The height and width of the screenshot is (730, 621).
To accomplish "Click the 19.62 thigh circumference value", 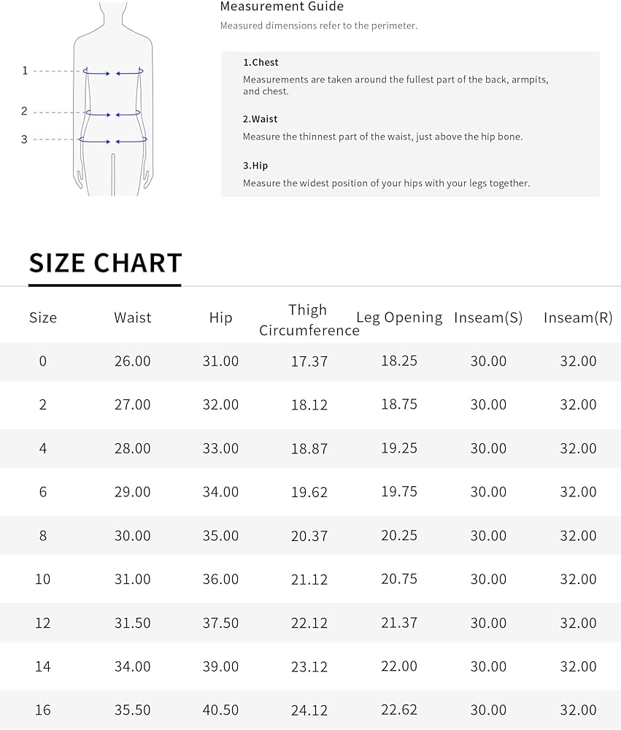I will (309, 492).
